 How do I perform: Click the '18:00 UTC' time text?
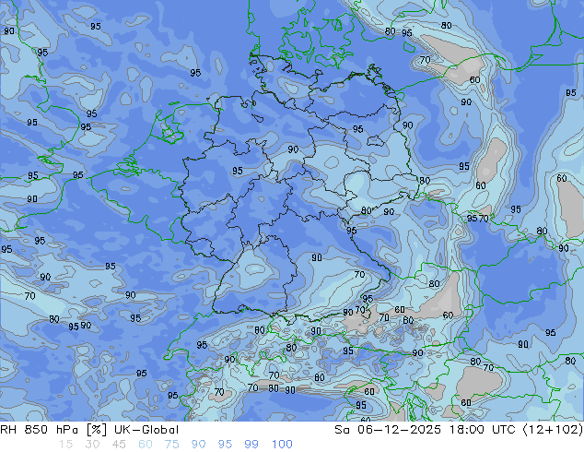point(483,430)
